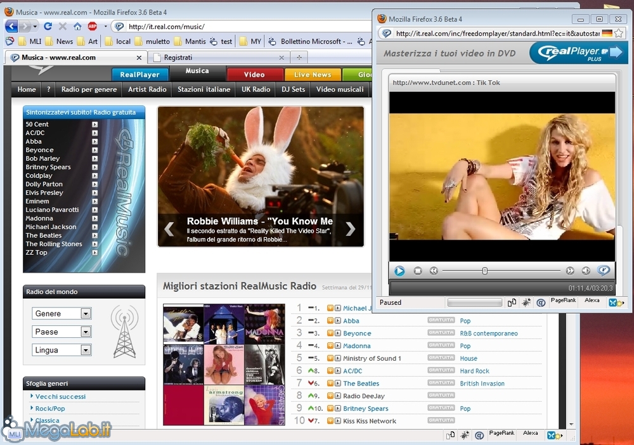Screen dimensions: 634x445
Task: Open Stazioni italiane in site menu
Action: click(x=204, y=89)
